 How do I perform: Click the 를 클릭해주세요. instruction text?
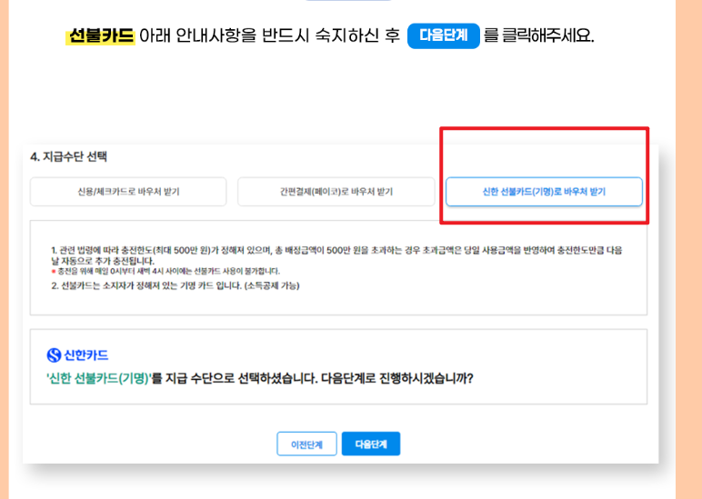(x=539, y=35)
